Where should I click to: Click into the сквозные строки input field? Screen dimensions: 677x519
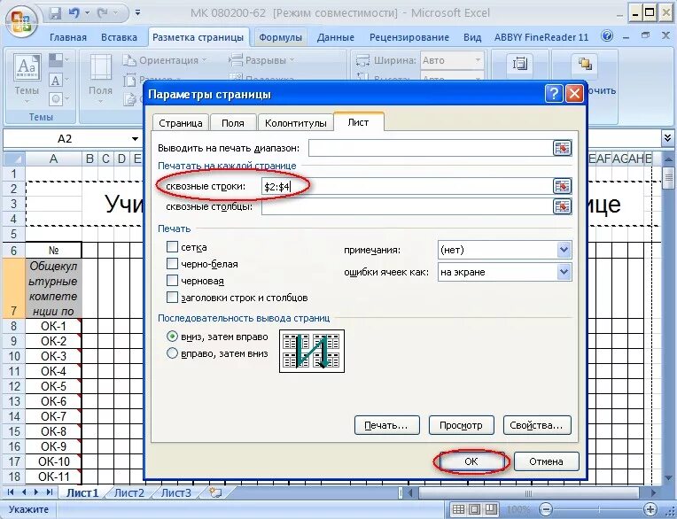click(407, 186)
